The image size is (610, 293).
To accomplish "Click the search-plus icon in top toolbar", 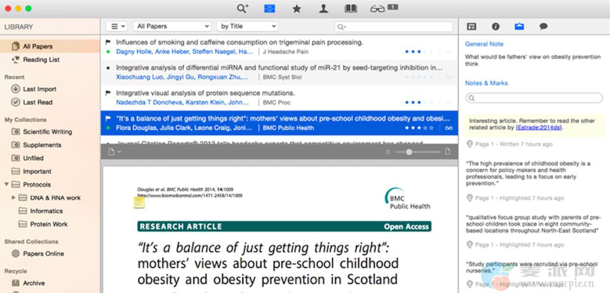I will (x=243, y=8).
